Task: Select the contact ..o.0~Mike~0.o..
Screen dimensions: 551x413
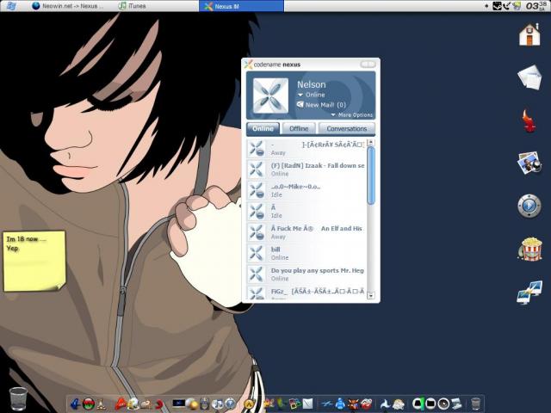Action: click(306, 190)
